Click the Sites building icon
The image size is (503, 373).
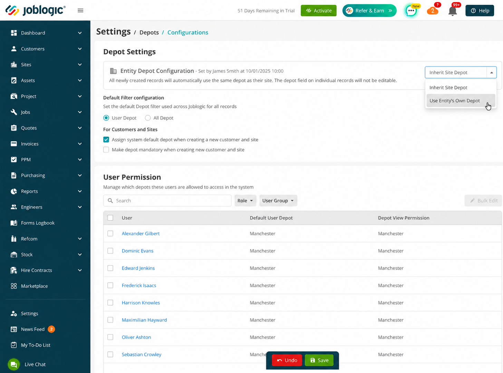(14, 65)
